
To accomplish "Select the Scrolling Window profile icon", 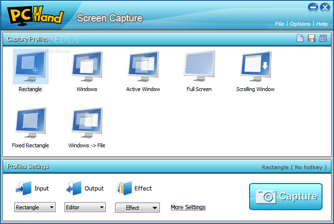I will pyautogui.click(x=256, y=66).
